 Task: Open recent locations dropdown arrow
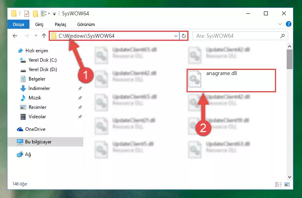pos(36,36)
